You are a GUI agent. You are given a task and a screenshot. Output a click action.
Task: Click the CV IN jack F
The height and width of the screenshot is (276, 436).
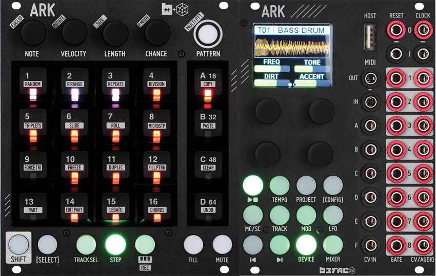(370, 245)
